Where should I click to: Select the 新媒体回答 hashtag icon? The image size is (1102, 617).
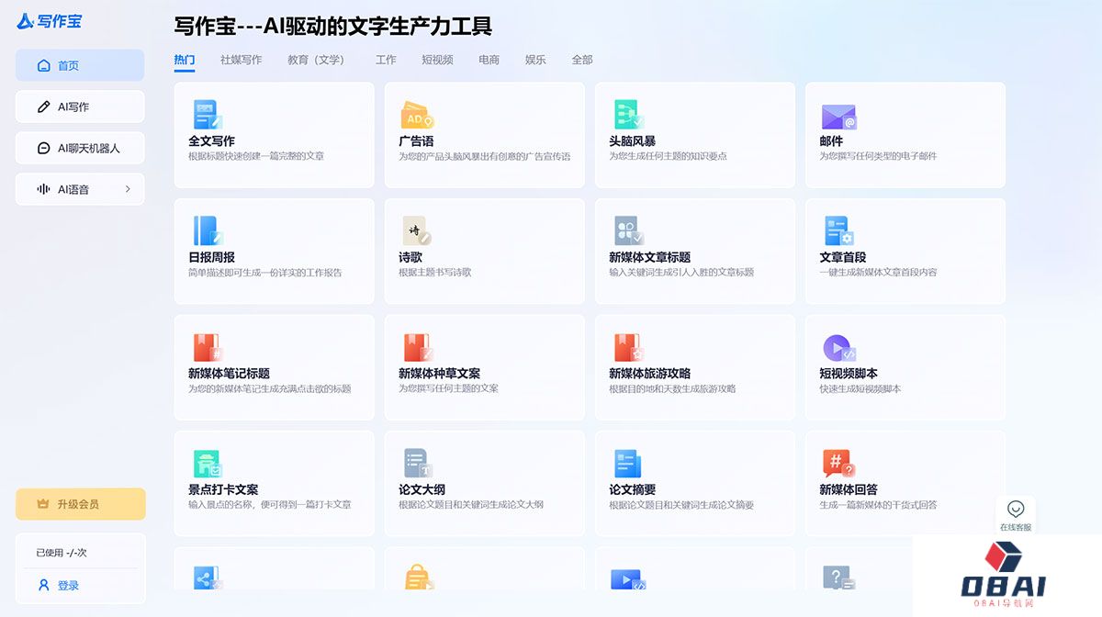[837, 464]
